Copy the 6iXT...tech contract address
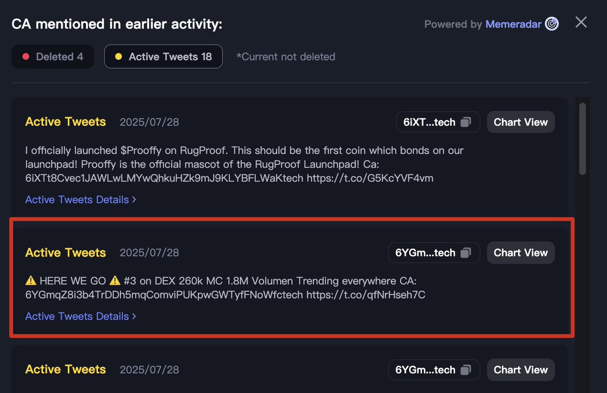The image size is (607, 393). (466, 122)
